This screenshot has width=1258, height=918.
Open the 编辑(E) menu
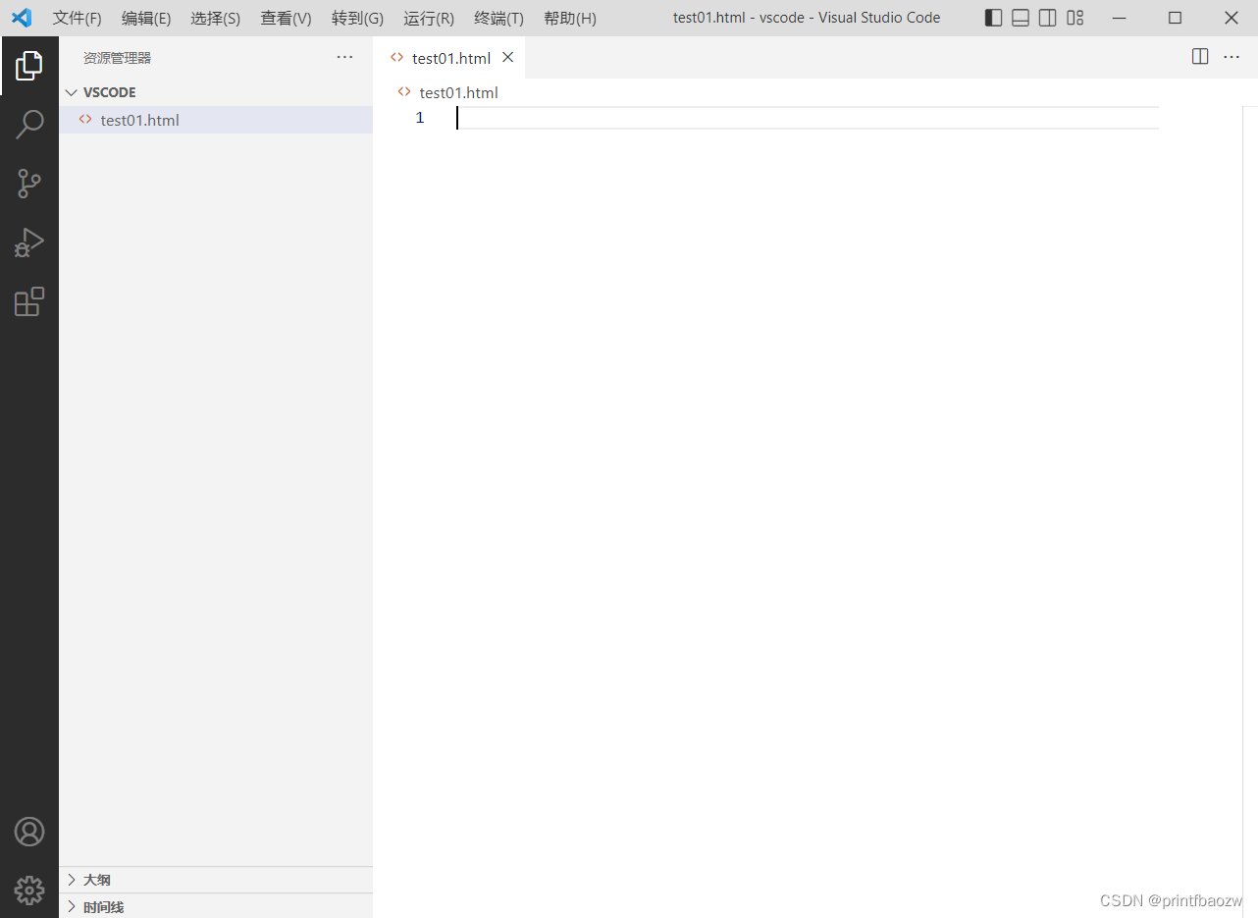(146, 18)
